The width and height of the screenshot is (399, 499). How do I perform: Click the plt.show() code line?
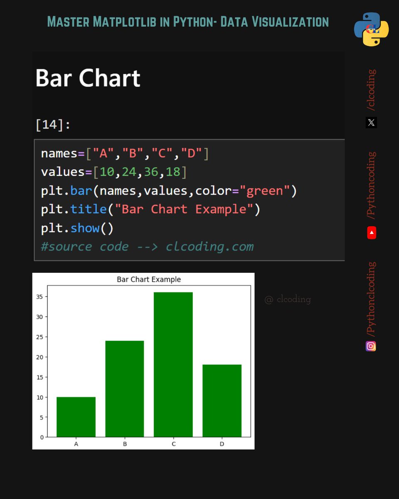[x=77, y=228]
